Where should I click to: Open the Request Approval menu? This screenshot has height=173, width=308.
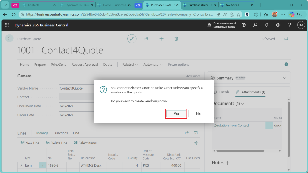click(x=85, y=65)
